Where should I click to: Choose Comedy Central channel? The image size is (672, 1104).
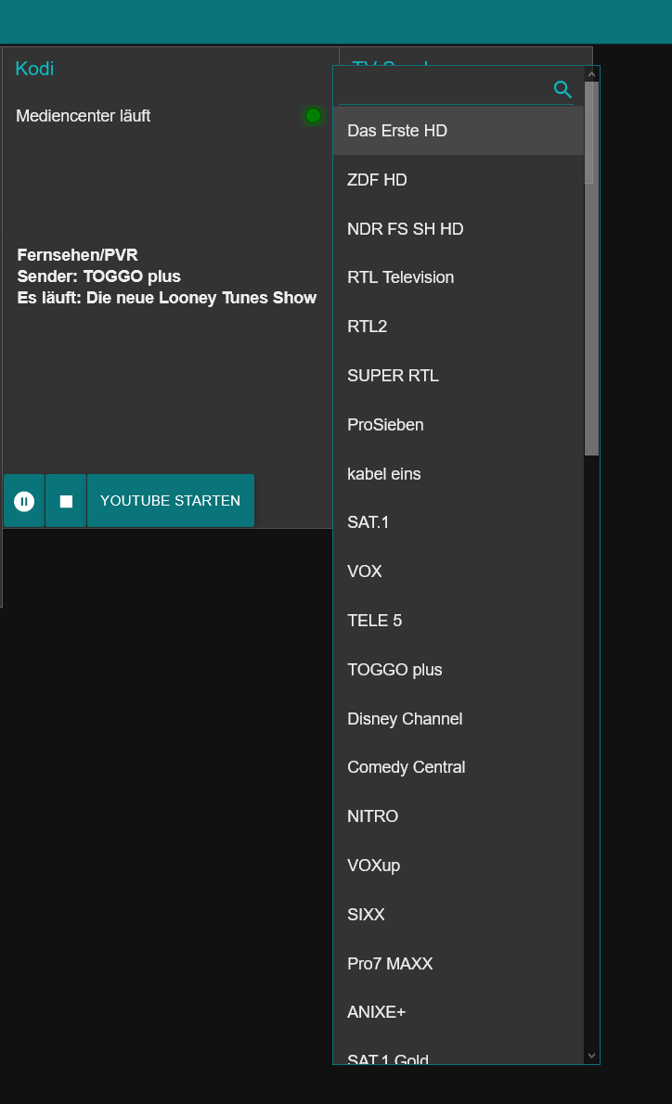tap(459, 767)
